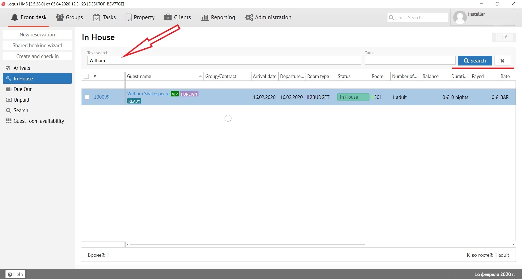Click the Groups people icon
Screen dimensions: 522x279
tap(60, 17)
